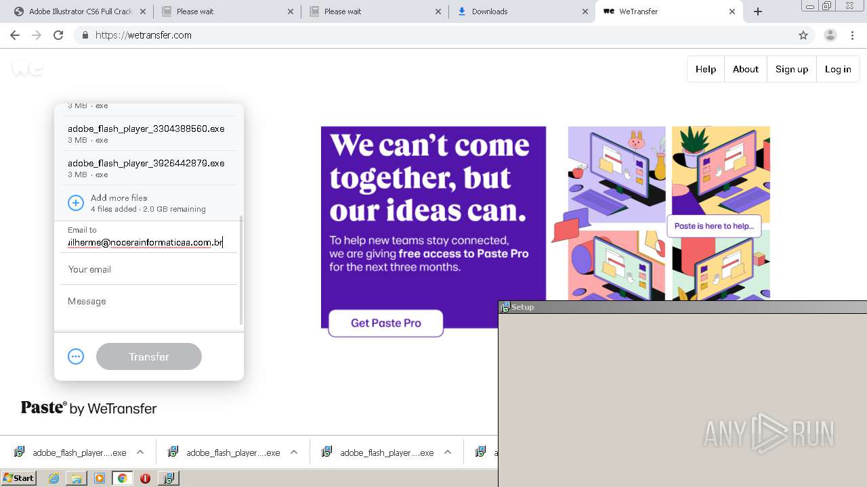Screen dimensions: 867x487
Task: Close the WeTransfer tab
Action: [732, 11]
